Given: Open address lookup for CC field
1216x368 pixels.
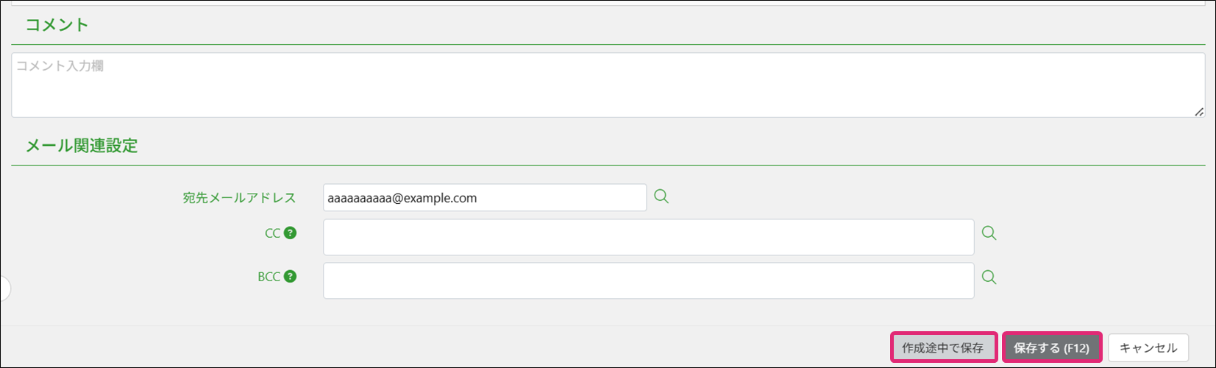Looking at the screenshot, I should coord(989,233).
